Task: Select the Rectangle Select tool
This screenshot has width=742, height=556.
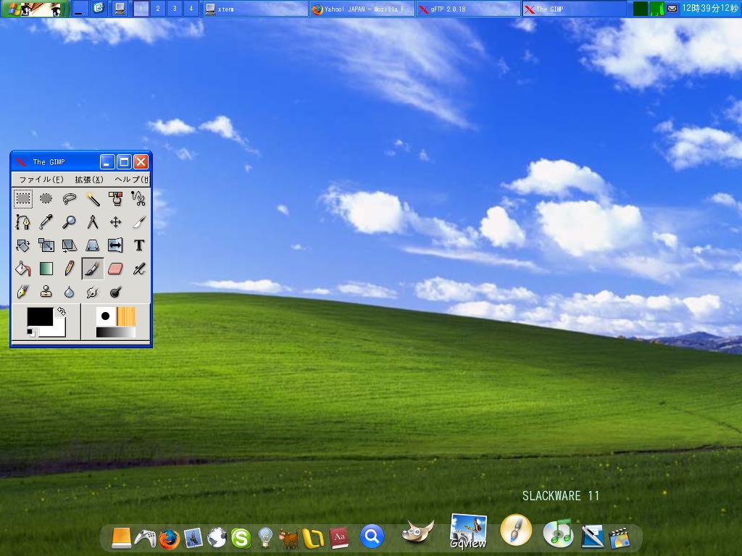Action: (22, 199)
